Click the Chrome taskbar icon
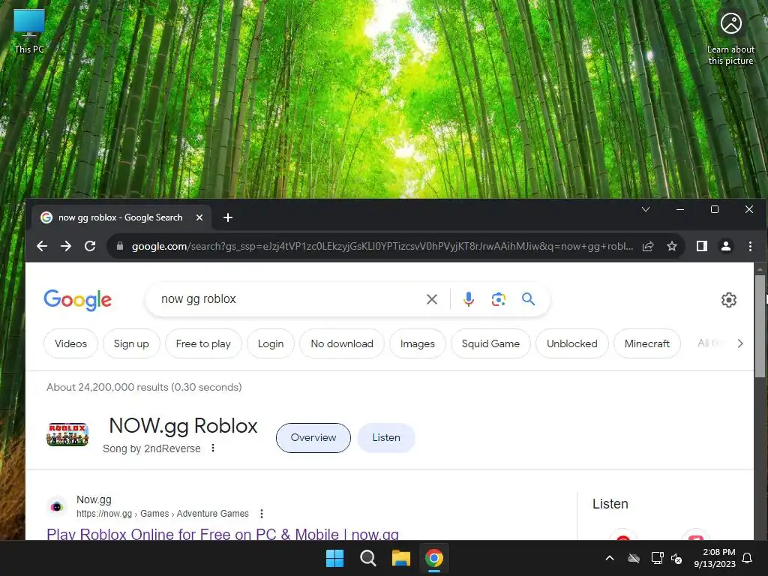 (x=434, y=558)
